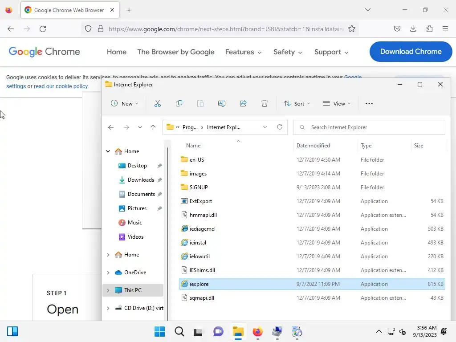Go up one folder level in File Explorer
This screenshot has height=342, width=456.
(x=153, y=127)
